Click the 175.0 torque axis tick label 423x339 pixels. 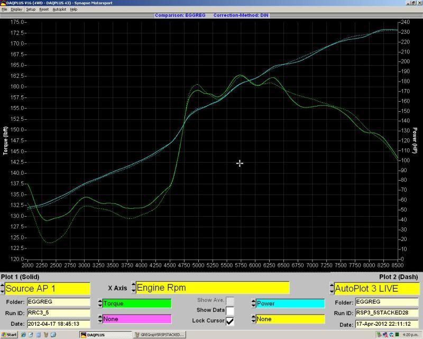click(17, 22)
